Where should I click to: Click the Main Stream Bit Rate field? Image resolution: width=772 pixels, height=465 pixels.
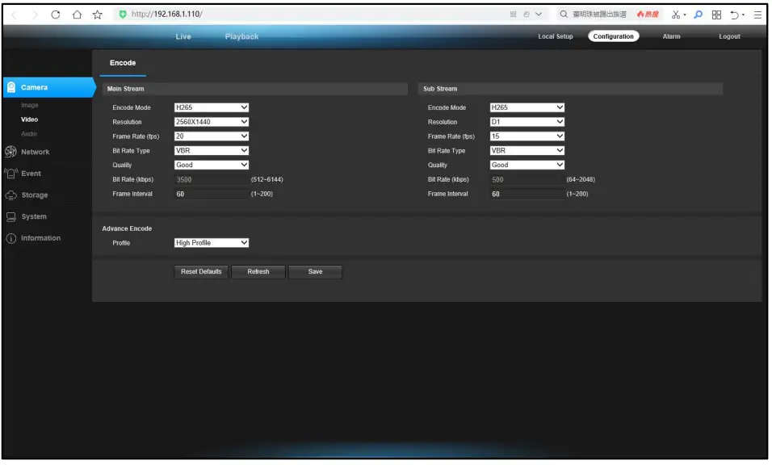[212, 179]
